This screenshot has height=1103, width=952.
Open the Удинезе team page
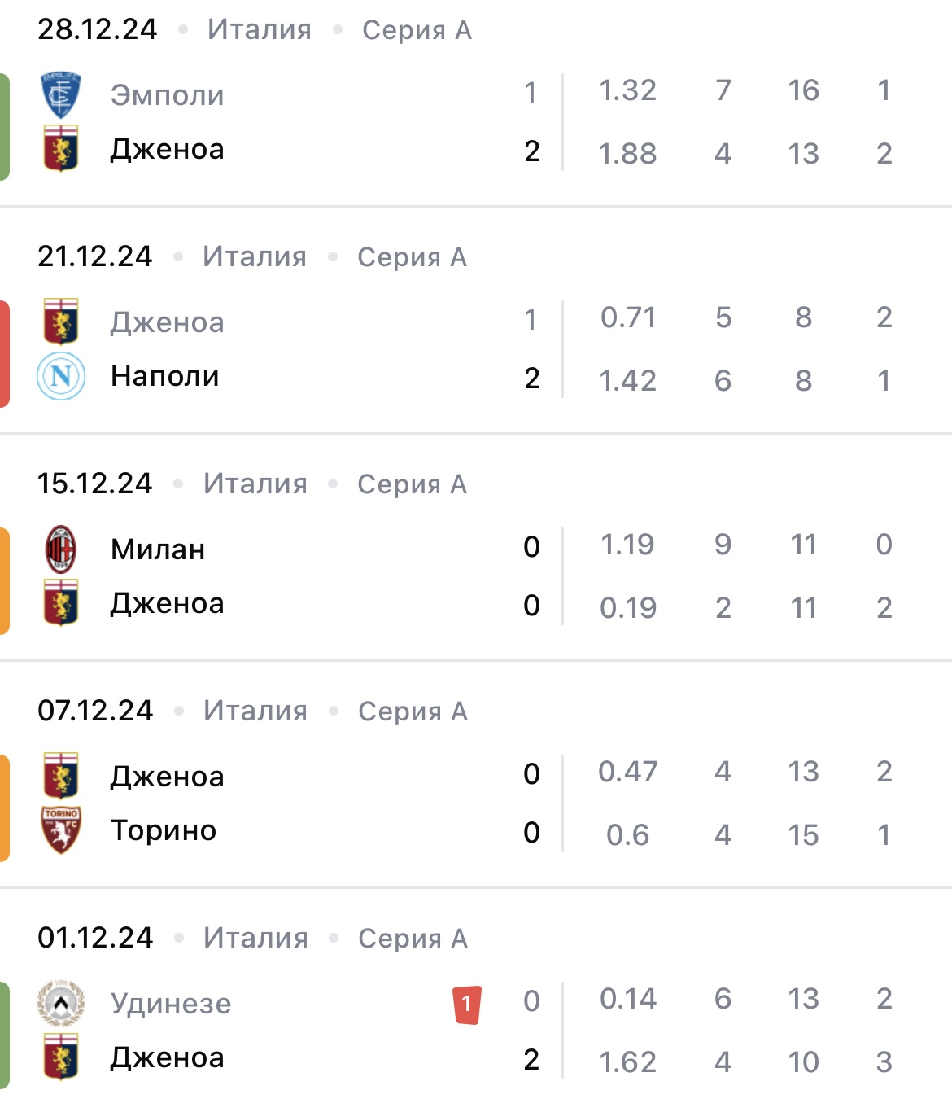click(x=171, y=1004)
